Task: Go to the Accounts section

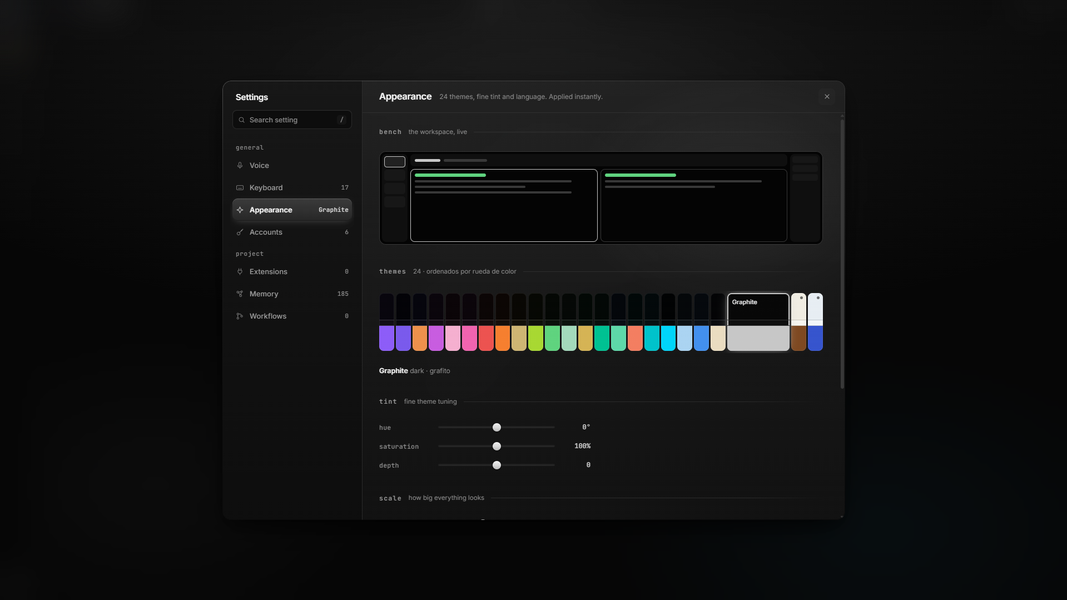Action: 292,232
